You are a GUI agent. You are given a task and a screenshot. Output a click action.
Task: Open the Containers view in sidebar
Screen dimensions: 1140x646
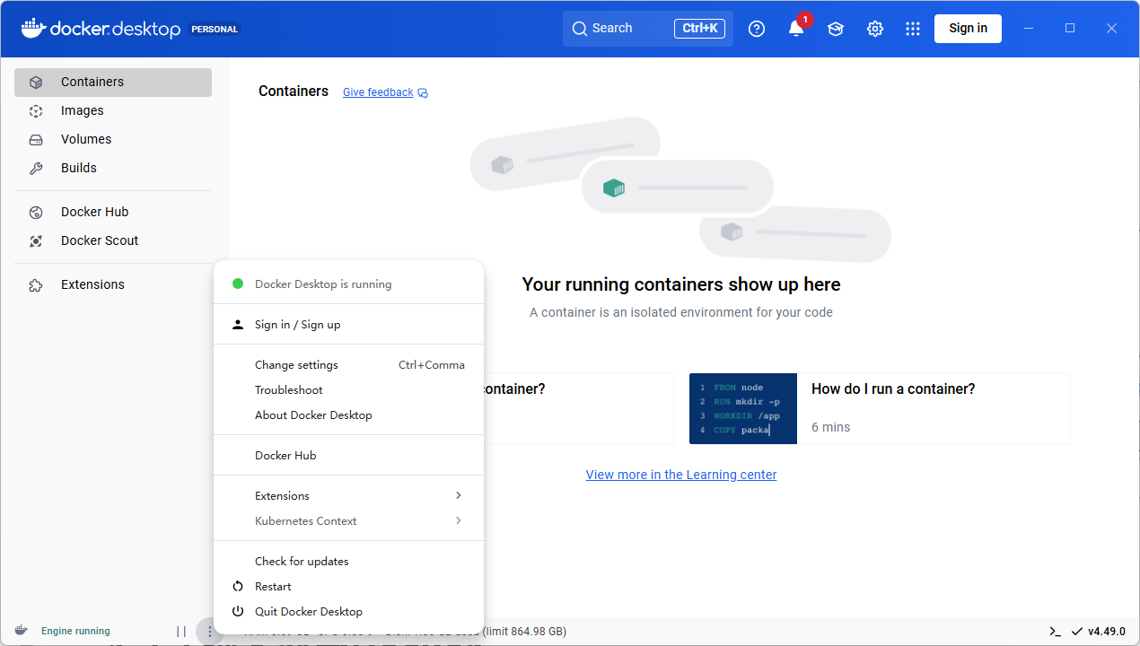coord(113,82)
